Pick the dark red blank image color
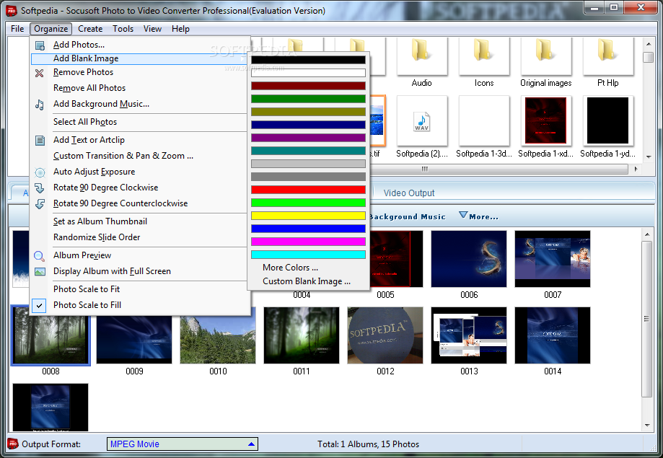The width and height of the screenshot is (663, 458). (308, 86)
